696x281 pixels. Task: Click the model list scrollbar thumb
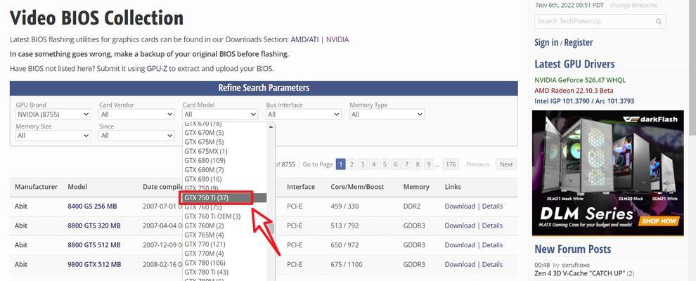tap(271, 229)
